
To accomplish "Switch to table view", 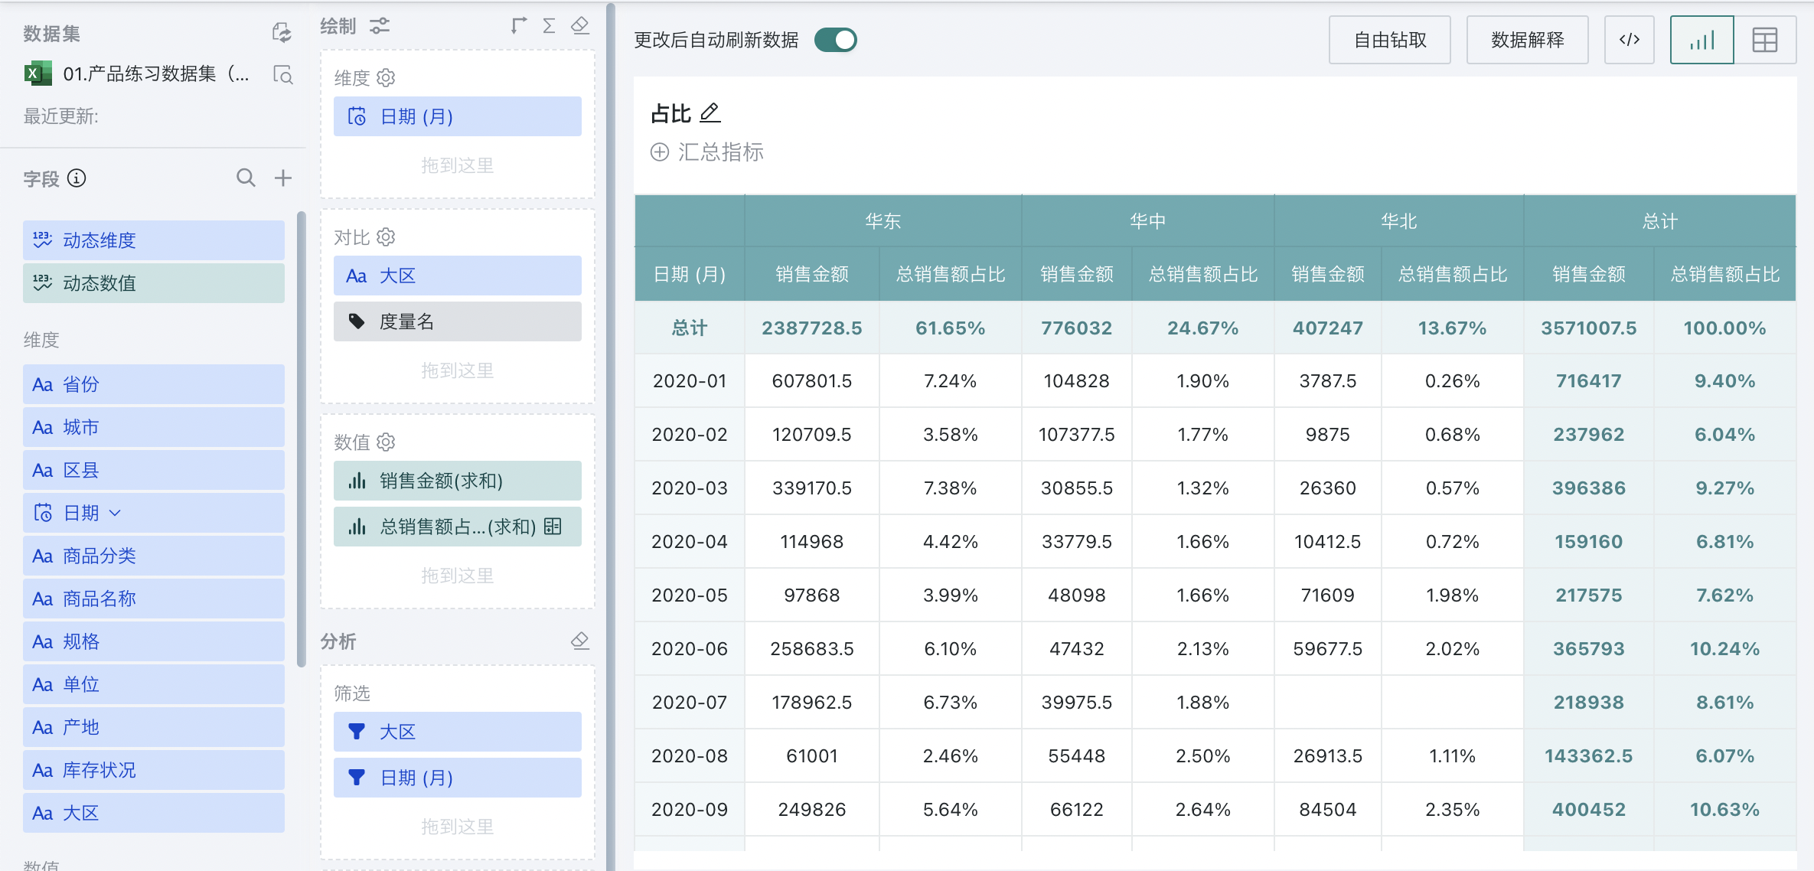I will point(1764,40).
